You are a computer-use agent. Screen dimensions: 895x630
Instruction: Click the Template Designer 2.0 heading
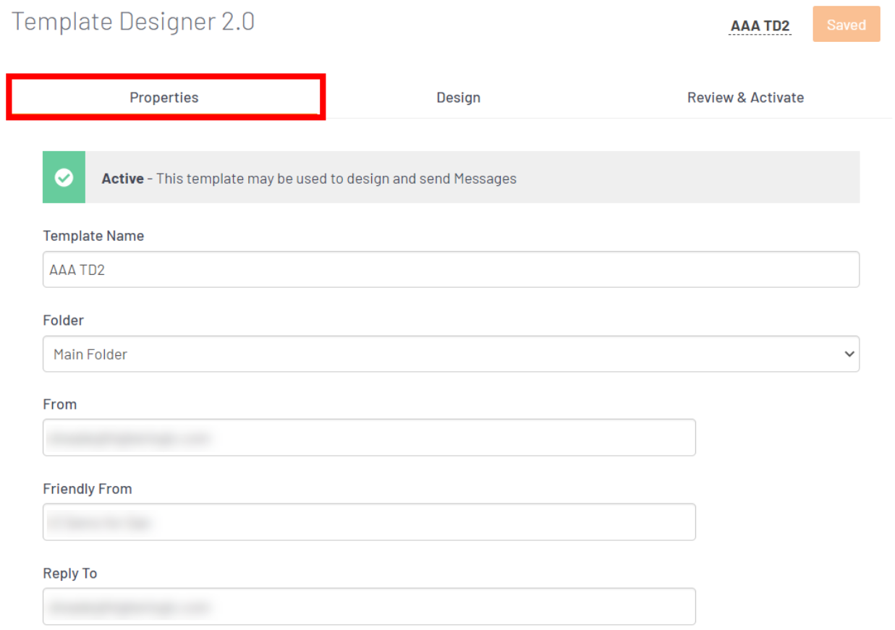pyautogui.click(x=133, y=22)
